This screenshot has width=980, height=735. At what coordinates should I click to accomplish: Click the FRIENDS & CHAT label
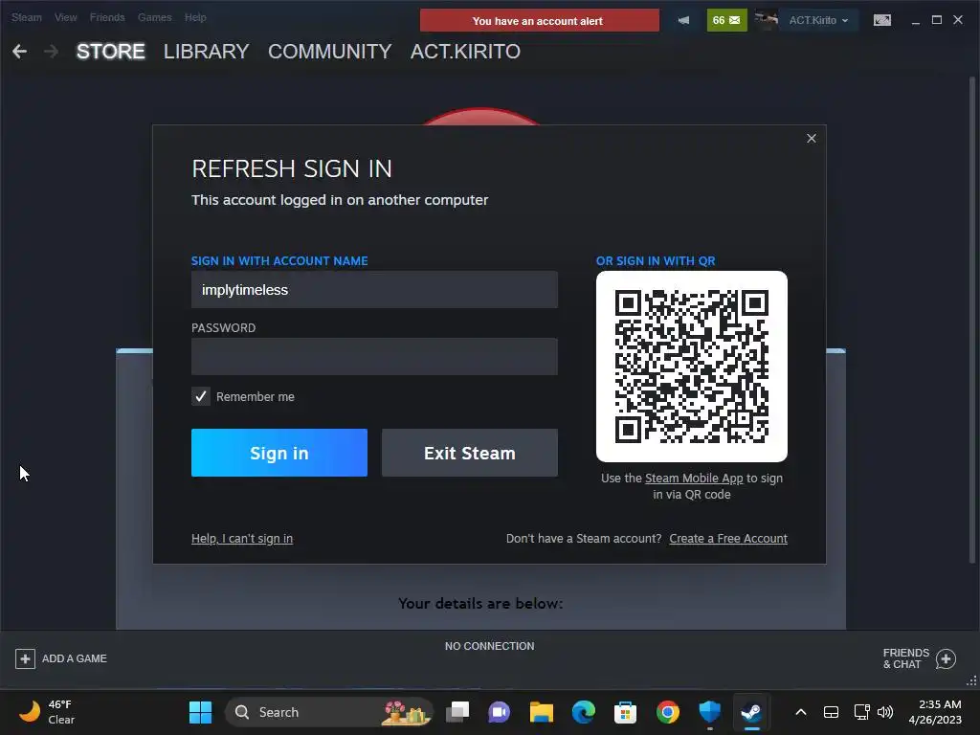coord(905,658)
